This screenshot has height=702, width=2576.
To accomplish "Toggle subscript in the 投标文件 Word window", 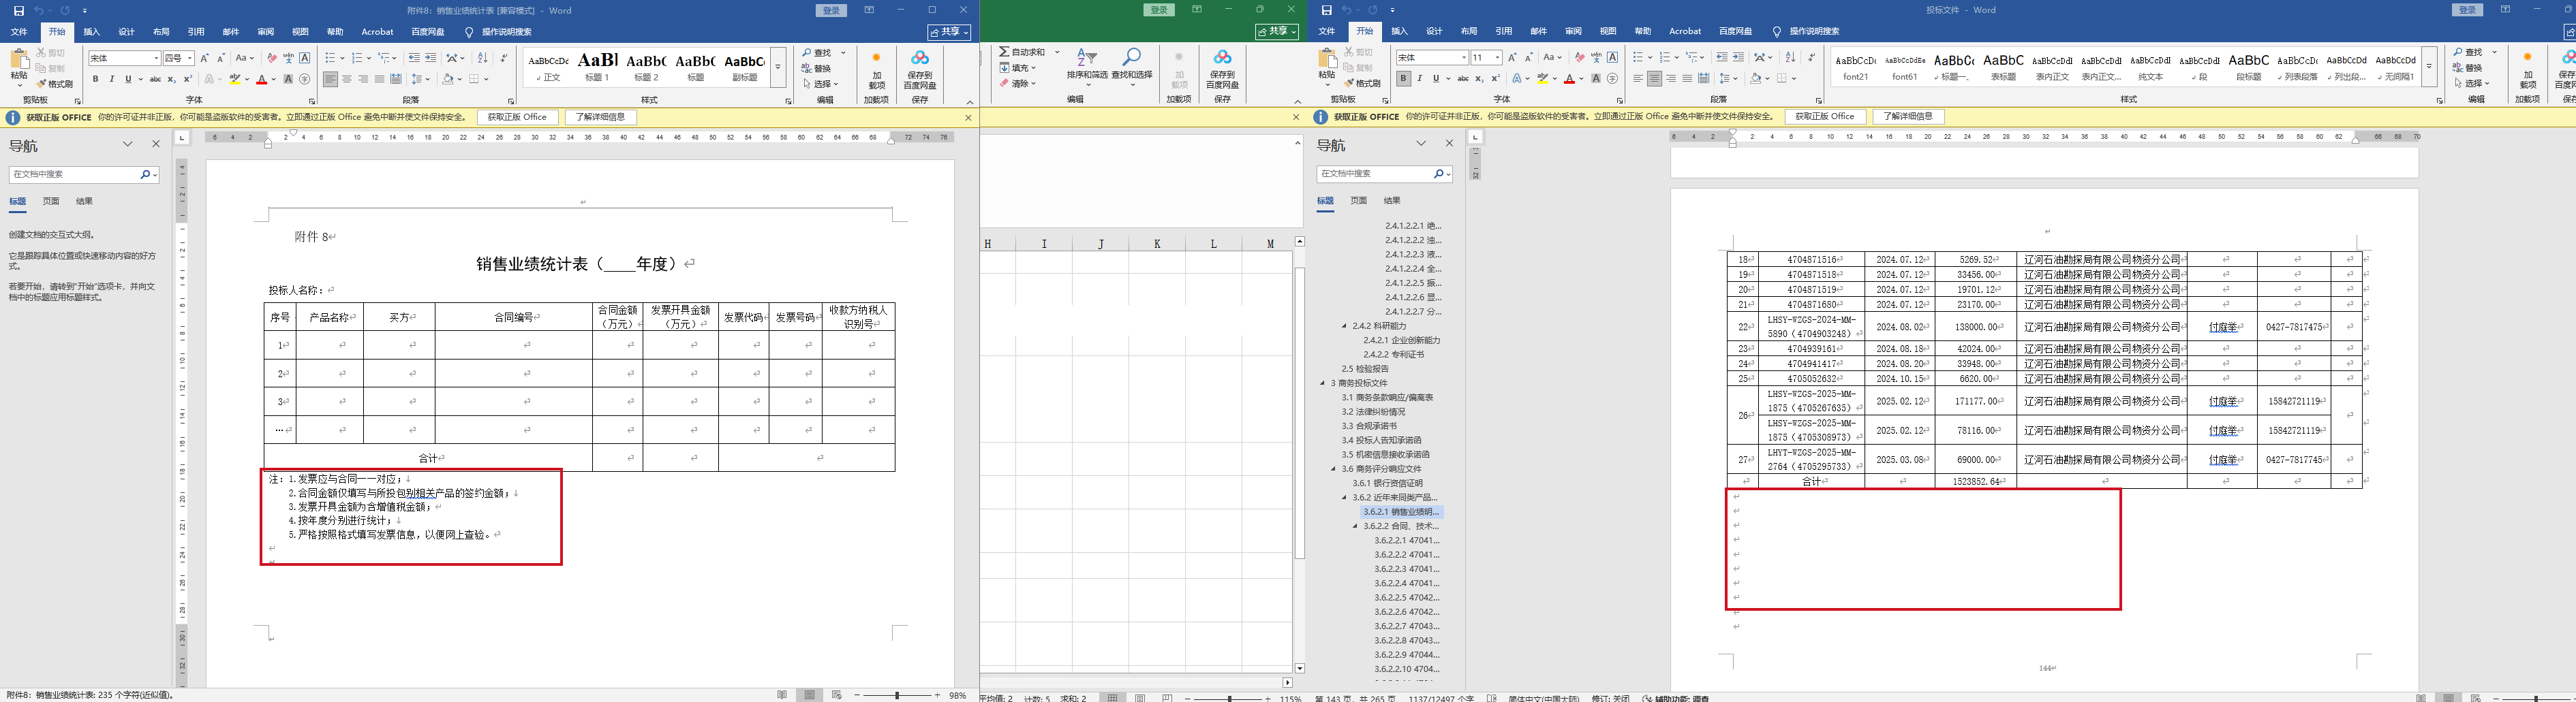I will (x=1480, y=78).
